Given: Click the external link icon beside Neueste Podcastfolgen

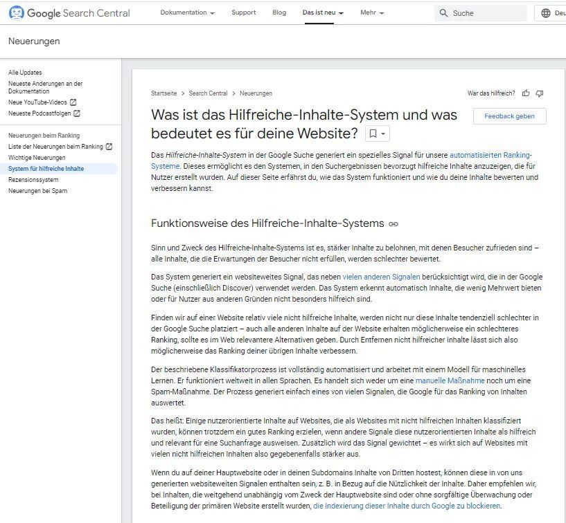Looking at the screenshot, I should click(x=76, y=113).
